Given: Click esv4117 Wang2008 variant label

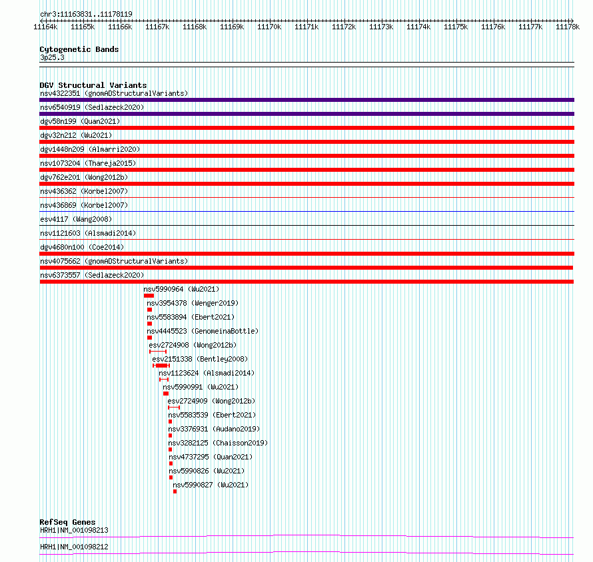Looking at the screenshot, I should coord(76,219).
